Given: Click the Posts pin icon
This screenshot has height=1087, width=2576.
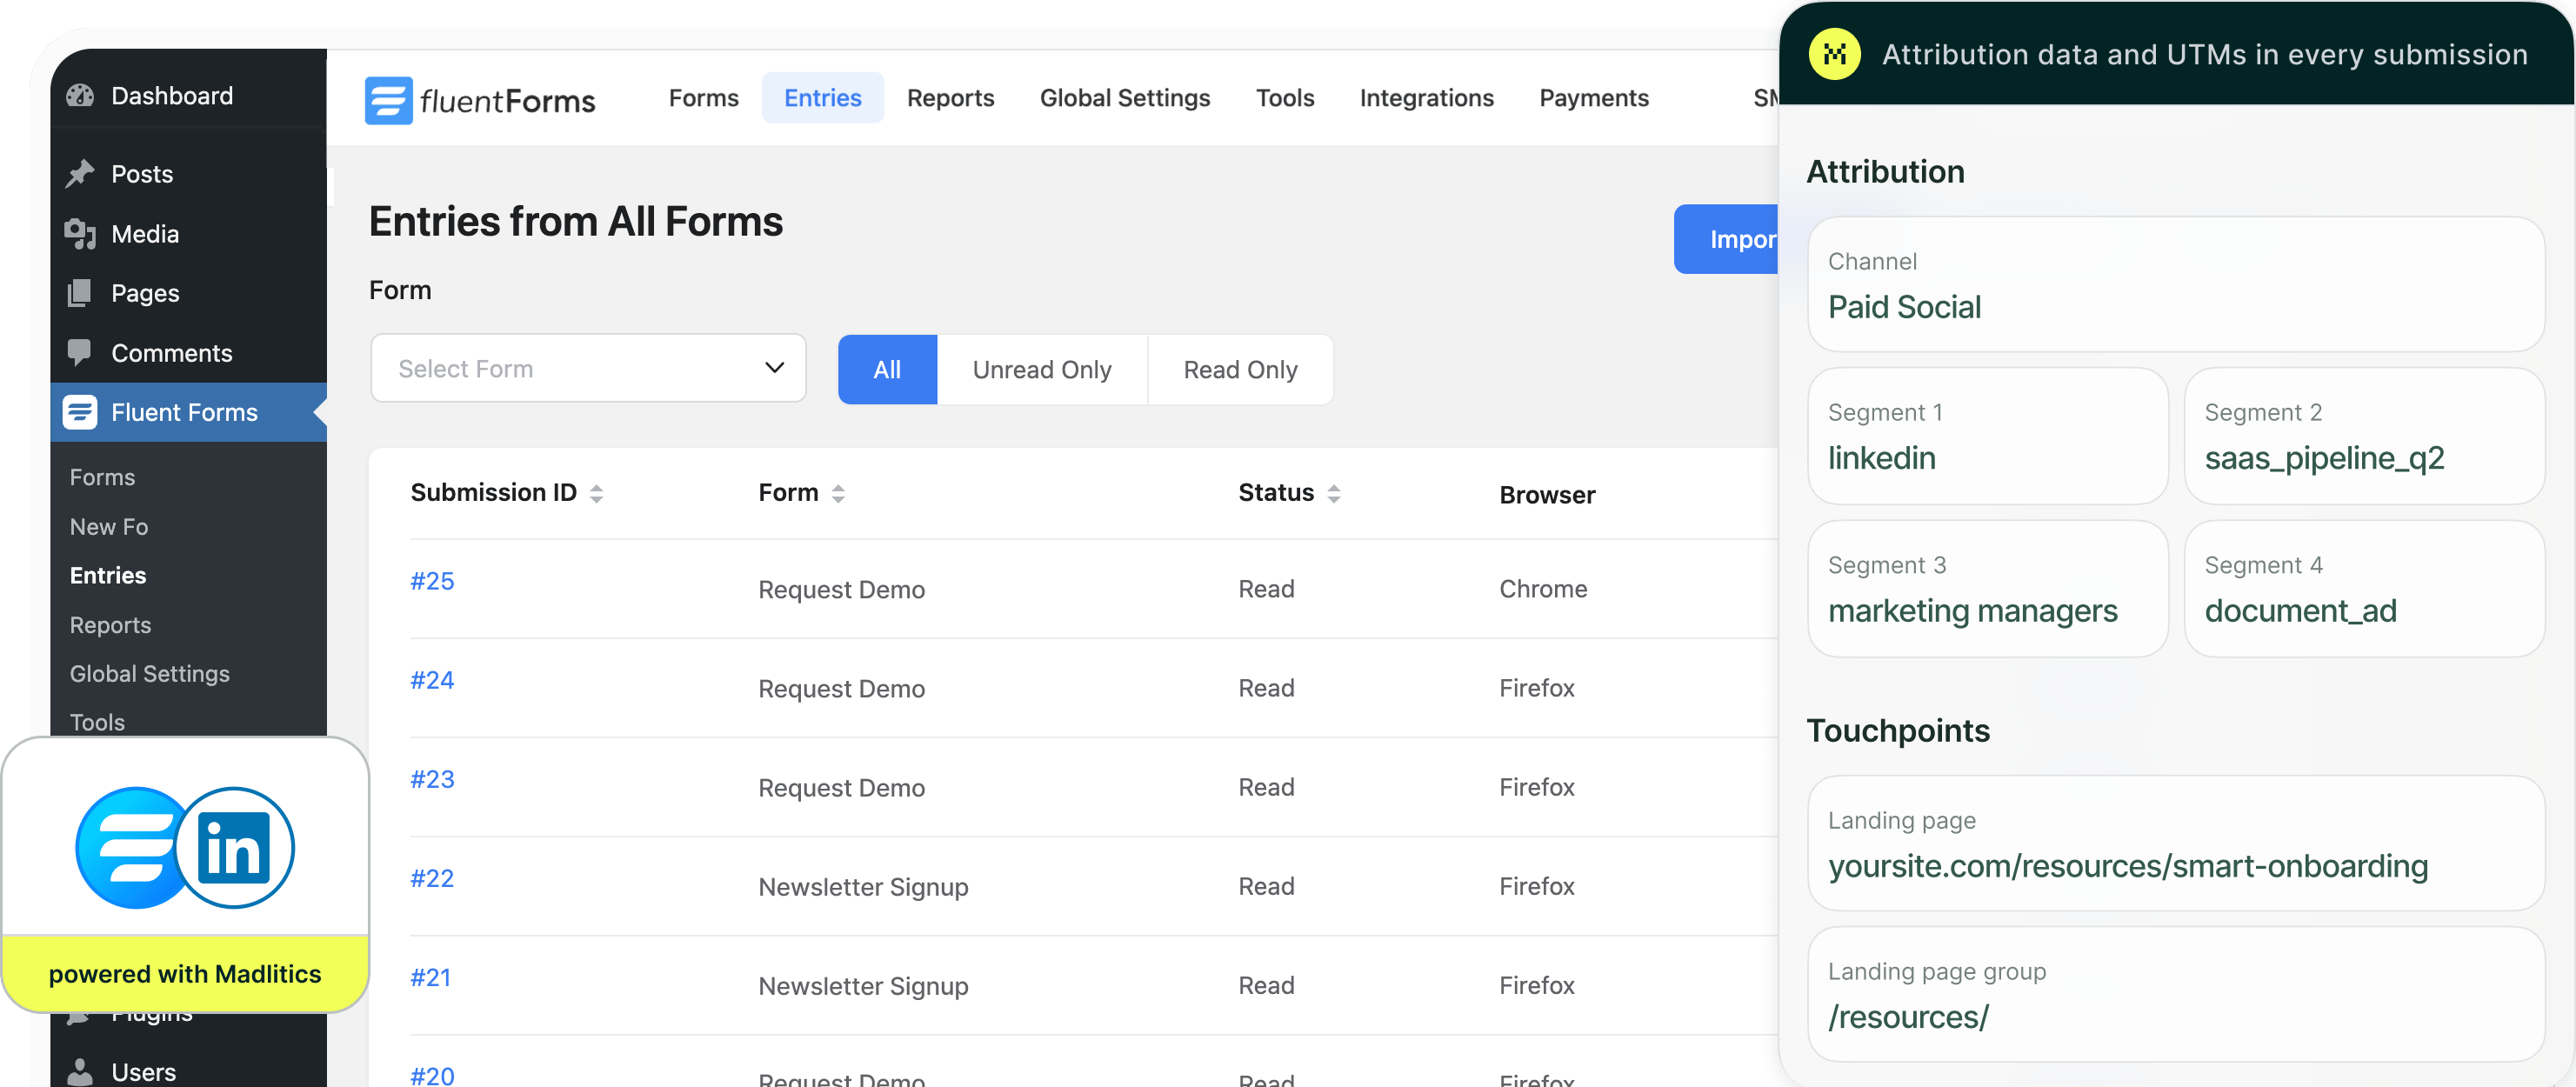Looking at the screenshot, I should pyautogui.click(x=80, y=174).
